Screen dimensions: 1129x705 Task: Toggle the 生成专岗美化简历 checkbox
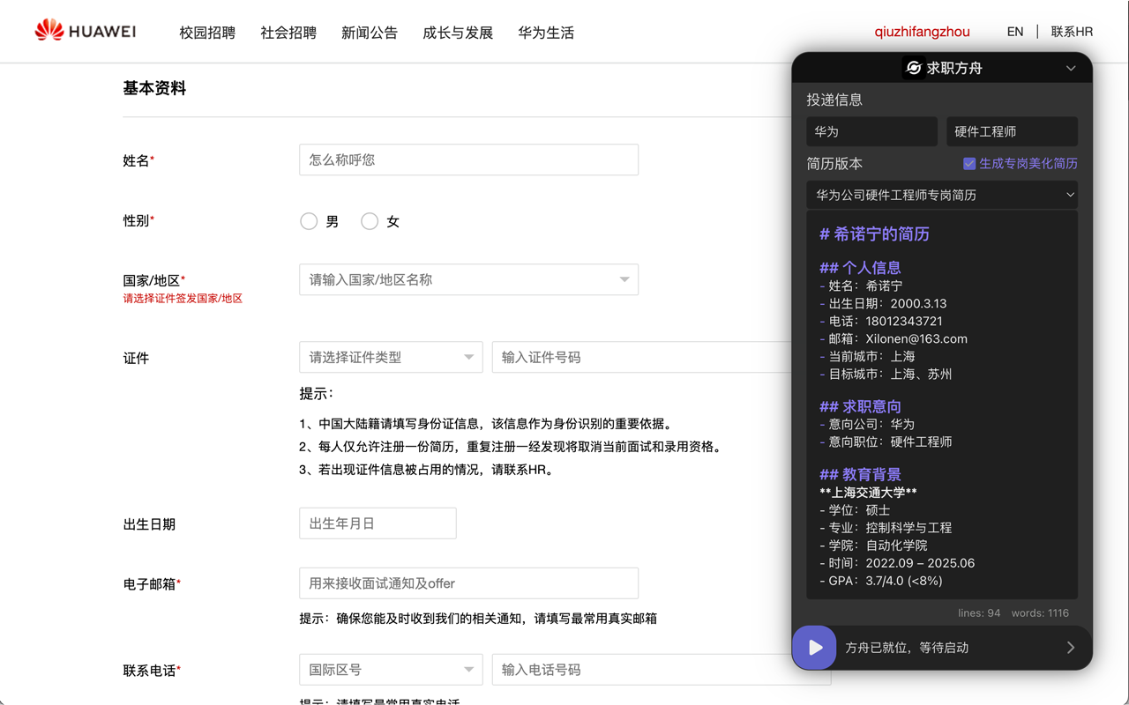pos(969,164)
